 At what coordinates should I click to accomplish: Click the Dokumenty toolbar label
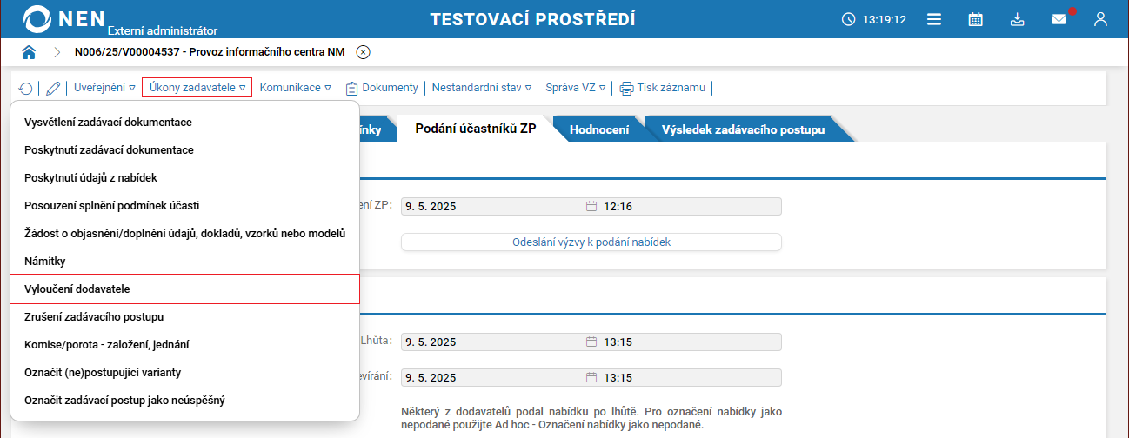click(390, 88)
